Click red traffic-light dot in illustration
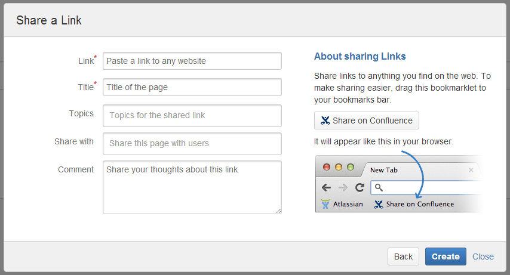Viewport: 510px width, 275px height. click(327, 167)
